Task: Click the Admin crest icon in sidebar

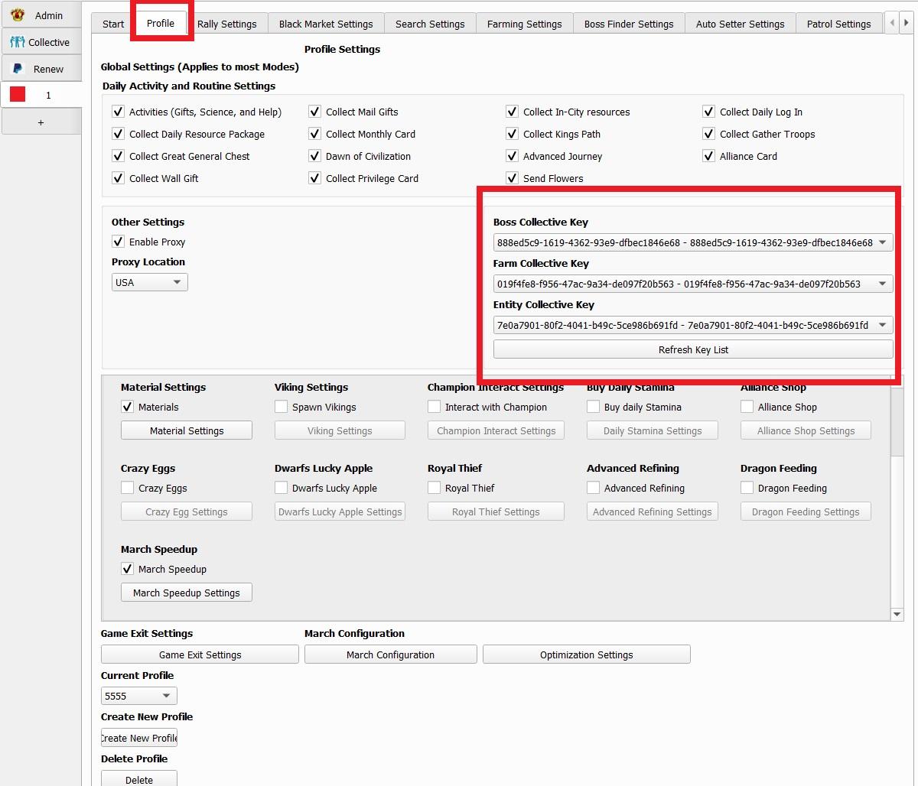Action: (18, 15)
